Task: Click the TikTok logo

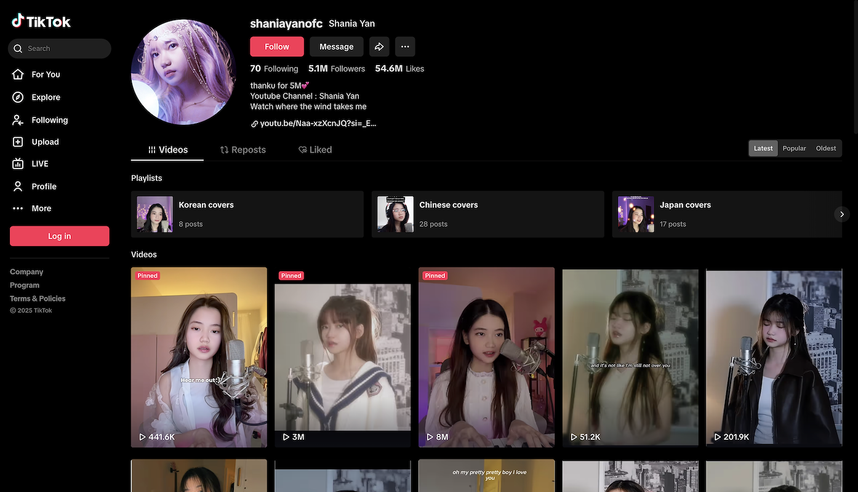Action: (x=41, y=22)
